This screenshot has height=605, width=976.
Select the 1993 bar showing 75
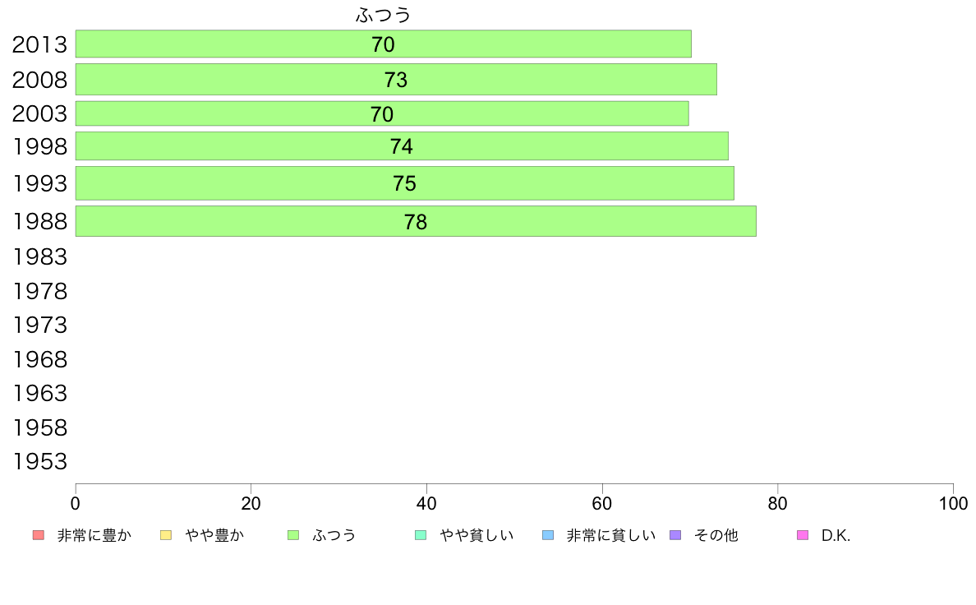(x=404, y=183)
